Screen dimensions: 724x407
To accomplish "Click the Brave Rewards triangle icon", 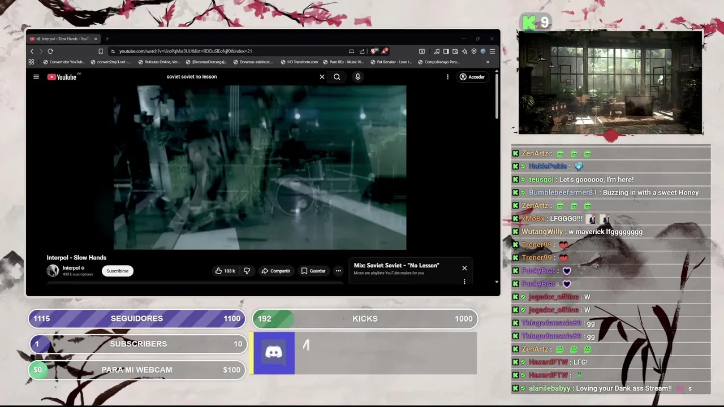I will [385, 51].
